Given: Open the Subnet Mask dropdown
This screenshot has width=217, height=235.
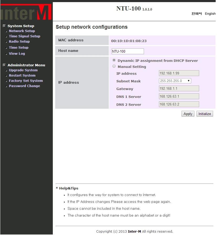Looking at the screenshot, I should click(x=175, y=81).
